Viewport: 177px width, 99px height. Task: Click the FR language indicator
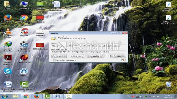click(x=128, y=96)
